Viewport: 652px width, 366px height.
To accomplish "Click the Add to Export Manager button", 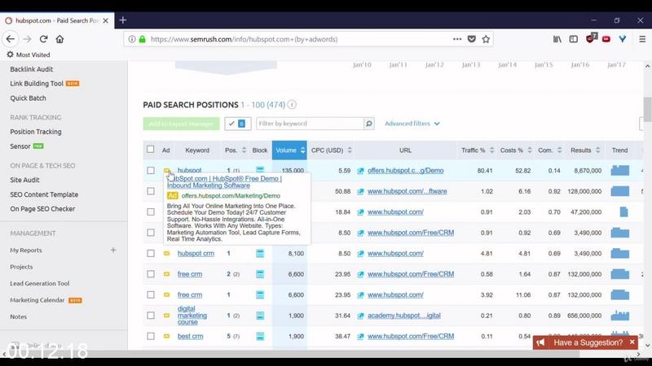I will pyautogui.click(x=181, y=124).
